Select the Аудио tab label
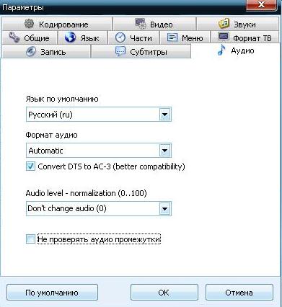Viewport: 282px width, 307px height. (242, 50)
